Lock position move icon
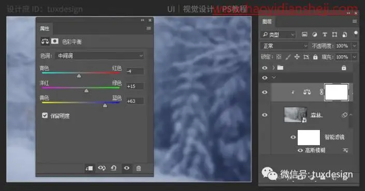The width and height of the screenshot is (365, 191). [297, 57]
